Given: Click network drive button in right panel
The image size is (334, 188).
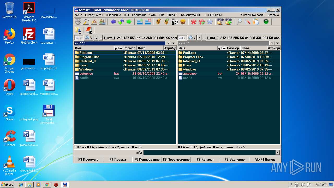Looking at the screenshot, I should pyautogui.click(x=192, y=38).
